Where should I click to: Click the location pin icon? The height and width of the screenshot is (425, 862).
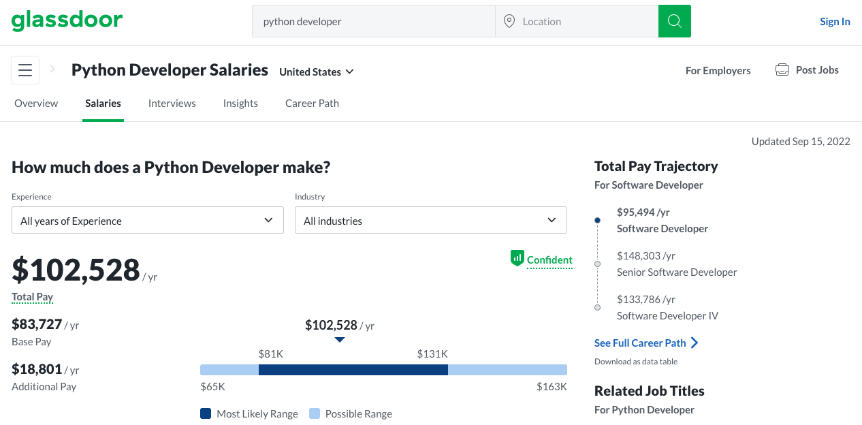509,21
